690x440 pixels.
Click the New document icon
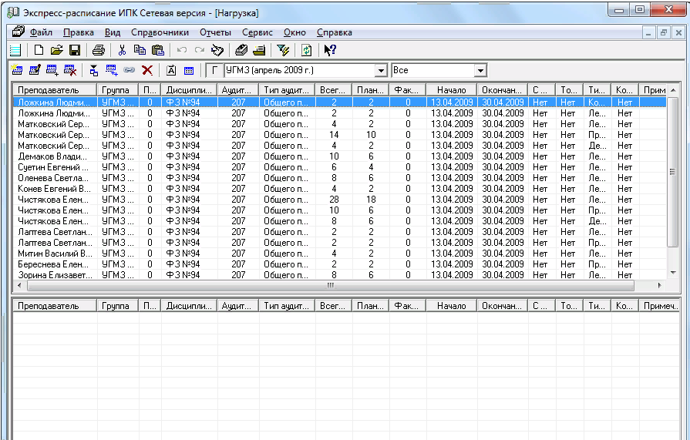click(39, 51)
